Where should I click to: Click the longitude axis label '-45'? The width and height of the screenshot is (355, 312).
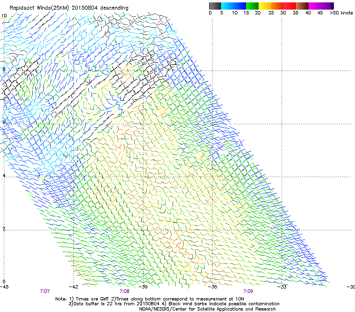[4, 287]
